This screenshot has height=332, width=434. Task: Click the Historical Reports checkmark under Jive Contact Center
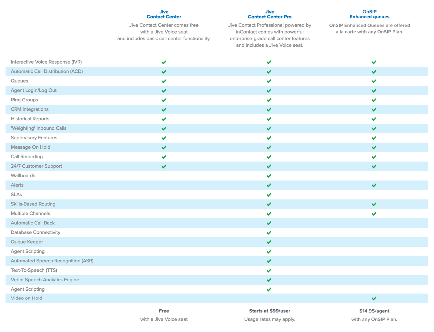tap(164, 119)
